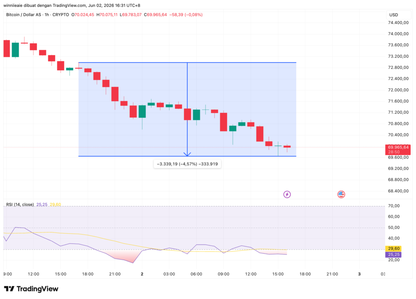Click the 68.400,00 price axis label
This screenshot has width=416, height=299.
pos(398,191)
